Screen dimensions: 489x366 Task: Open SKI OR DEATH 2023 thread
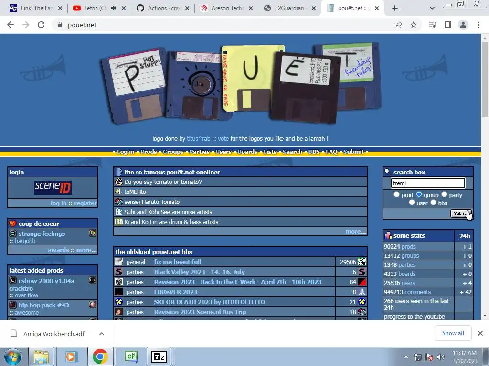(210, 302)
